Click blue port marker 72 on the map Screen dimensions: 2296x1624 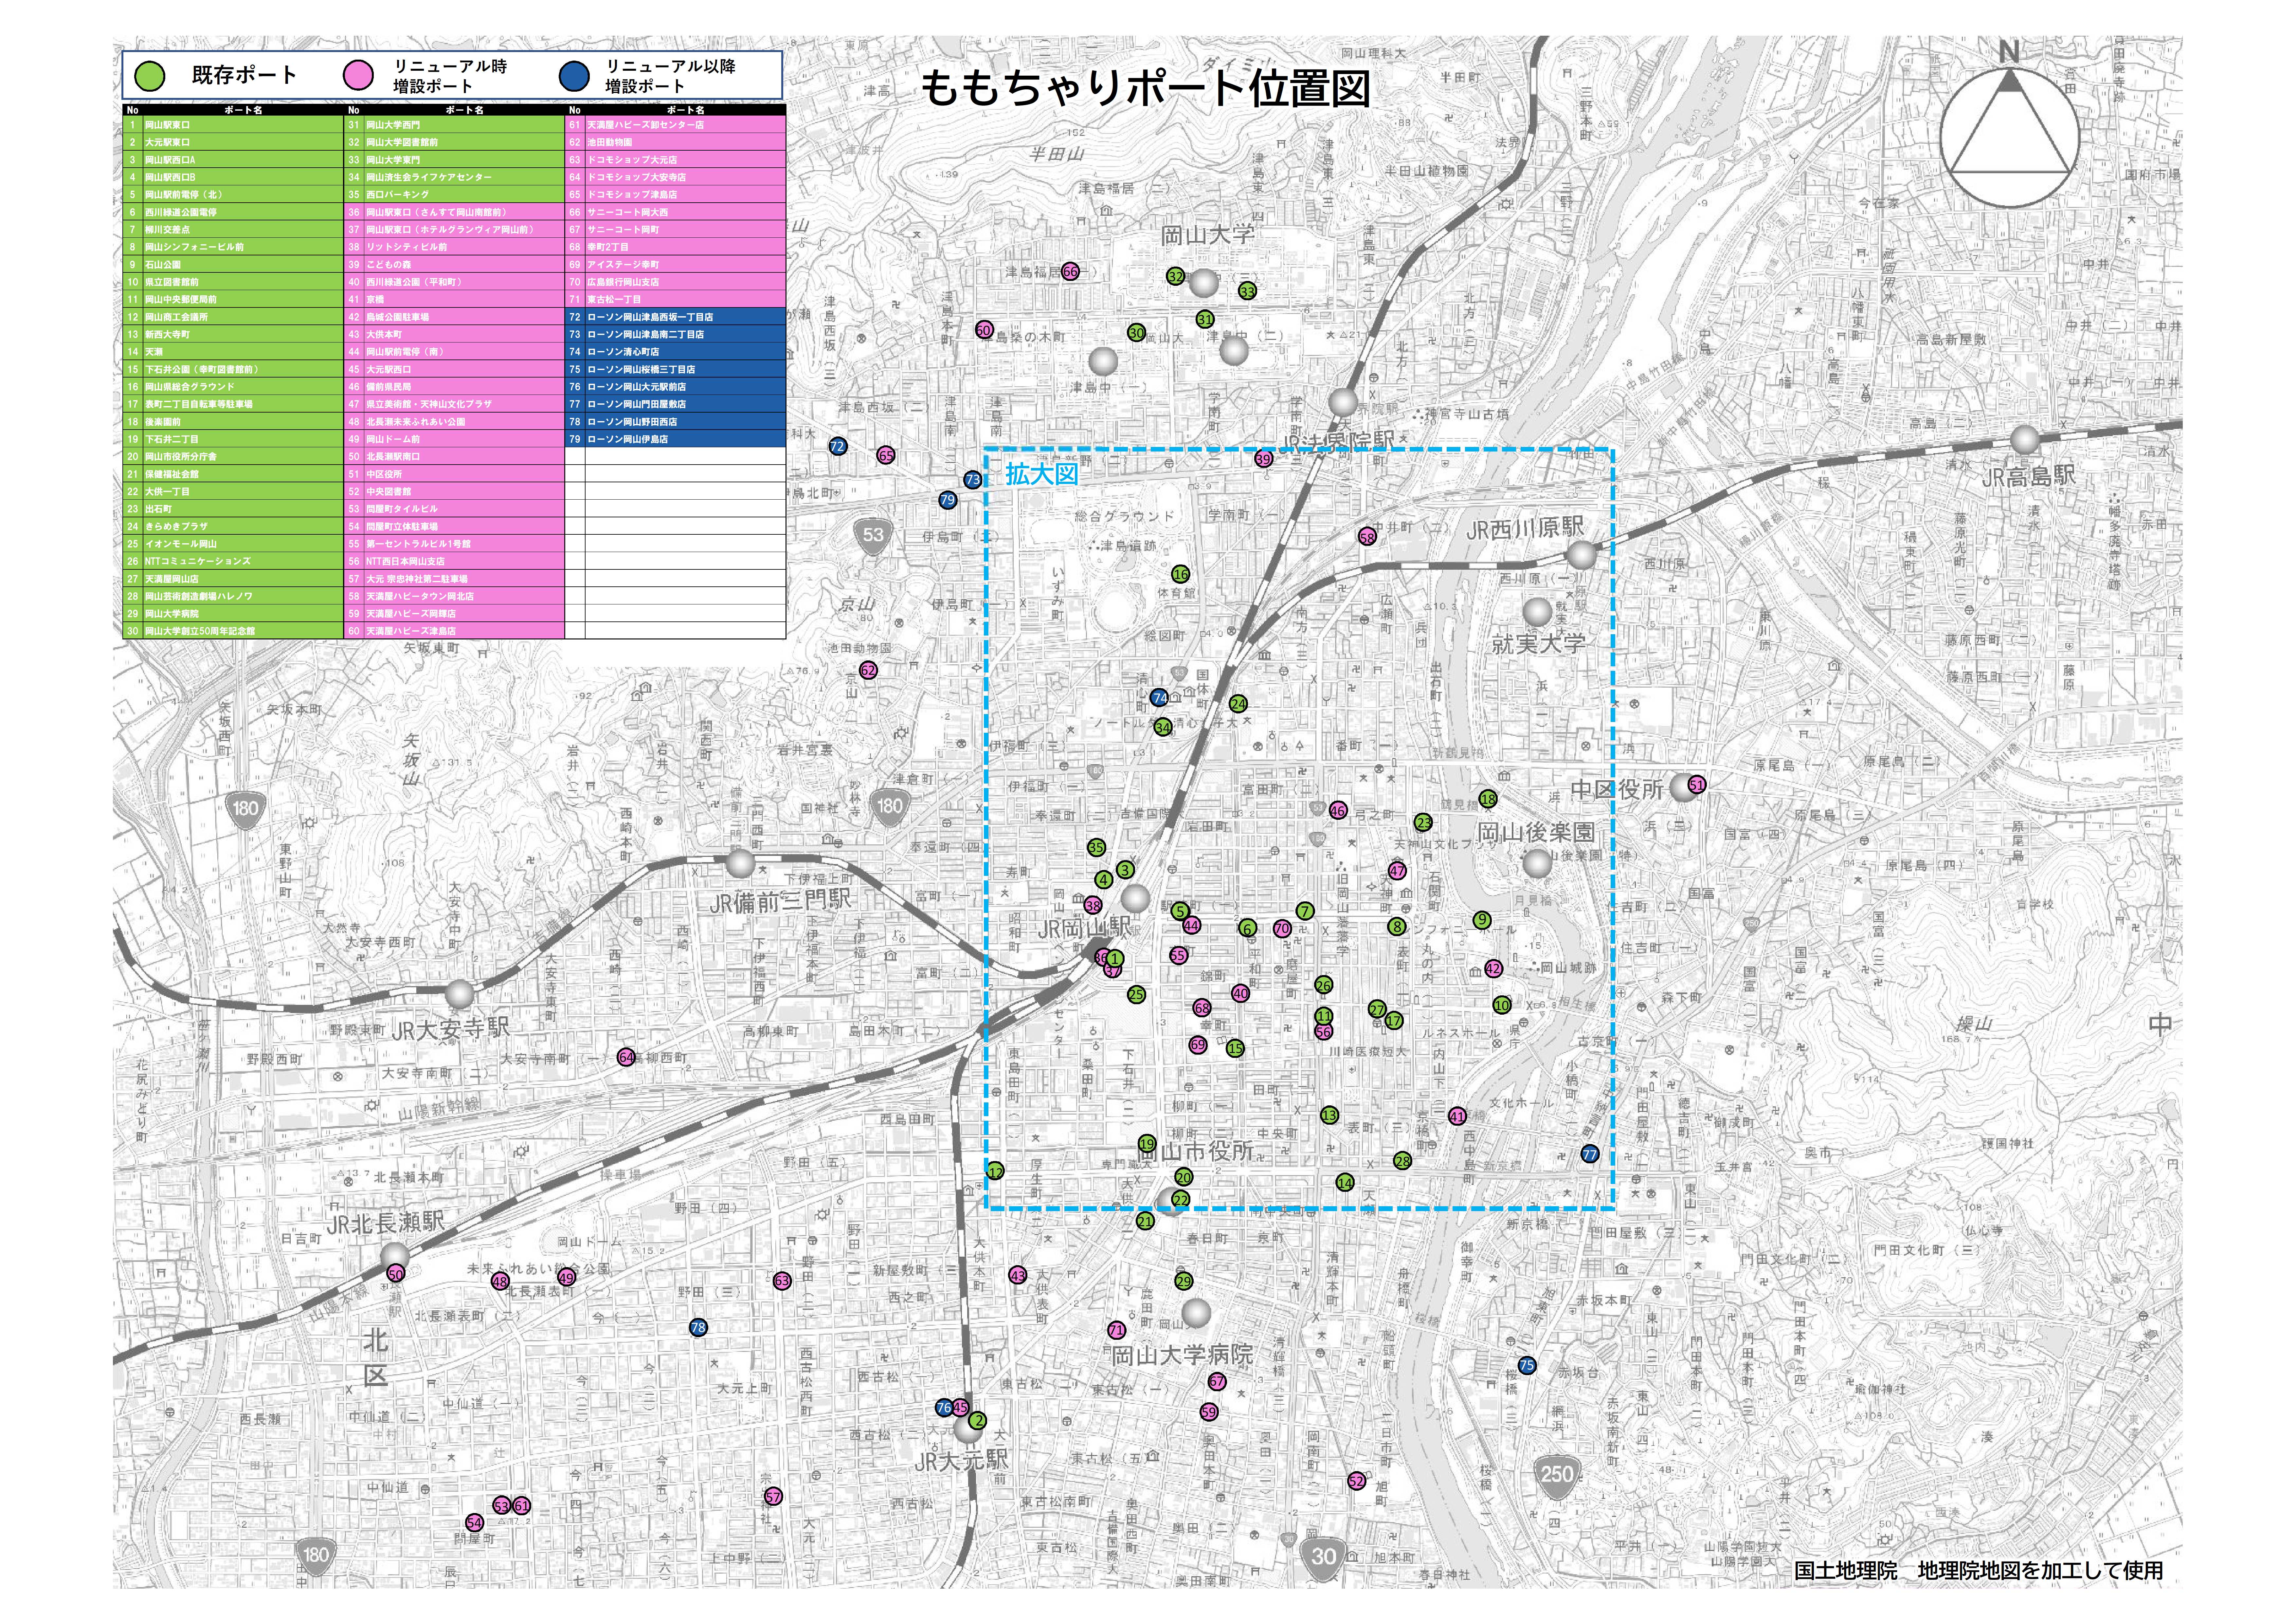838,446
